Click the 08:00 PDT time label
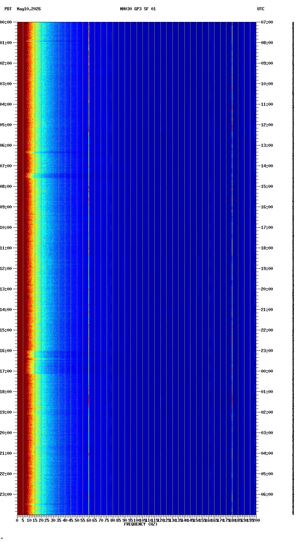 pos(6,186)
